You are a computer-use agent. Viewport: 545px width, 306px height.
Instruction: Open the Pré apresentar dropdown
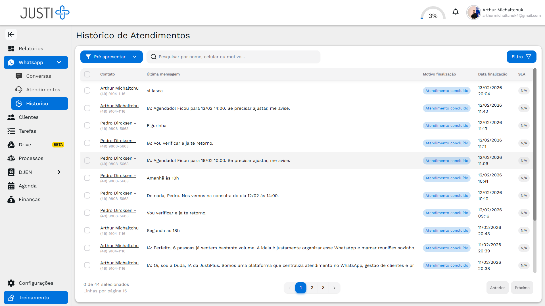click(111, 57)
